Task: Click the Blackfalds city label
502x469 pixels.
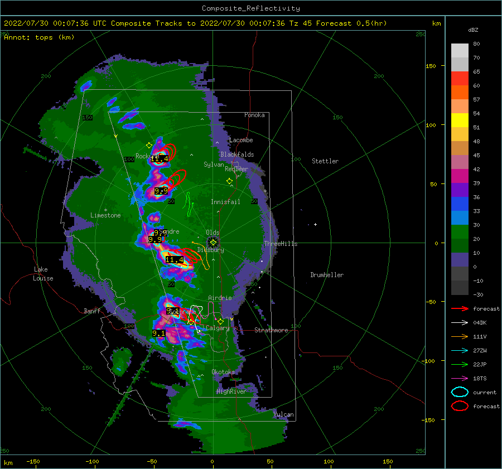Action: 237,154
